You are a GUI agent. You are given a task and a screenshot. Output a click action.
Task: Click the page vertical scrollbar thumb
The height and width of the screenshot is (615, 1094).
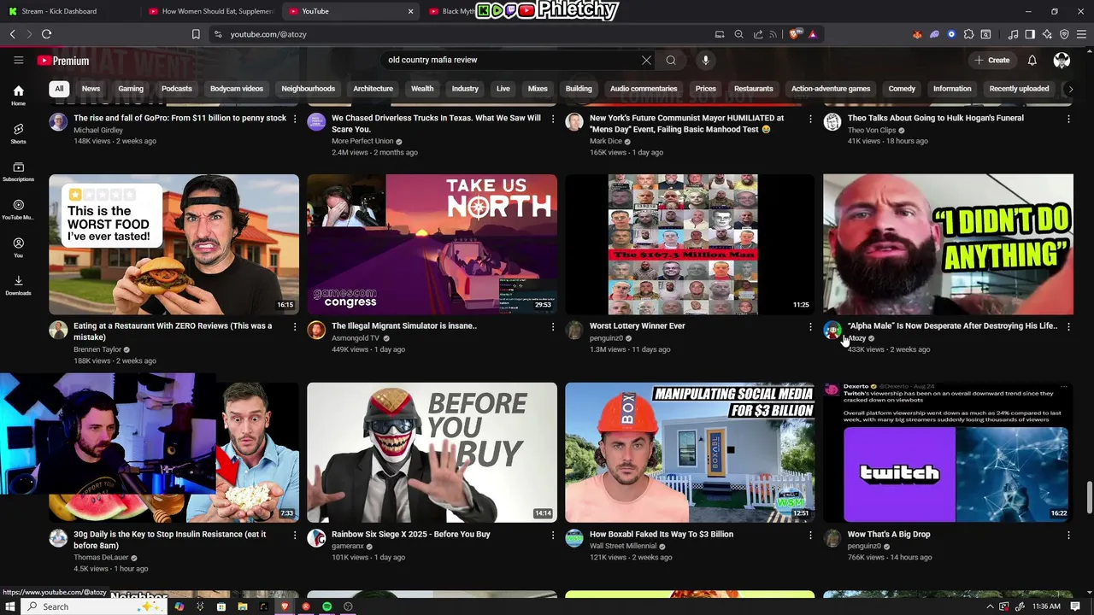pyautogui.click(x=1089, y=498)
